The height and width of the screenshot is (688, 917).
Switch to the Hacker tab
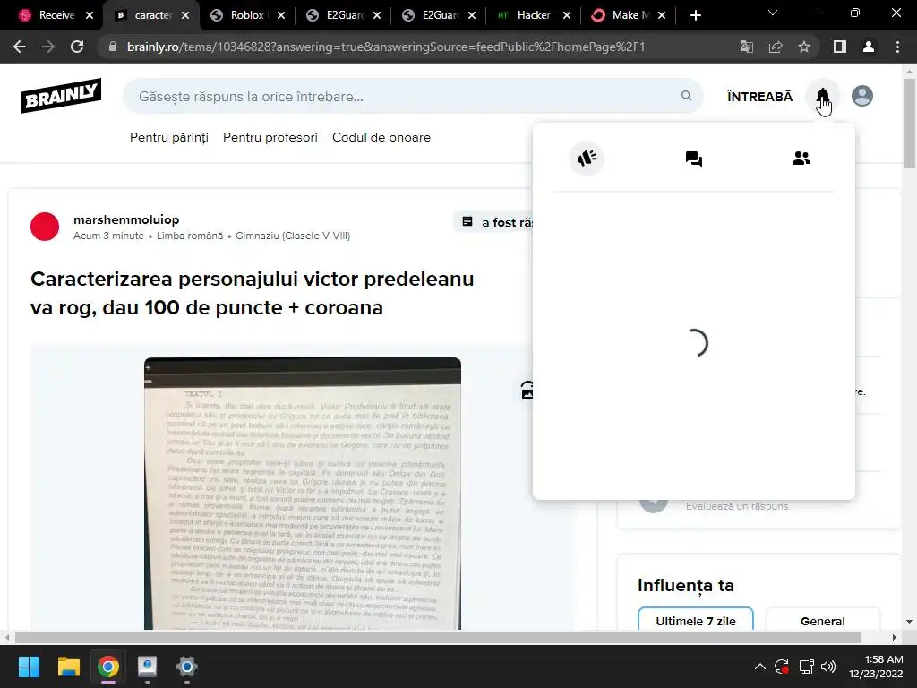point(532,15)
